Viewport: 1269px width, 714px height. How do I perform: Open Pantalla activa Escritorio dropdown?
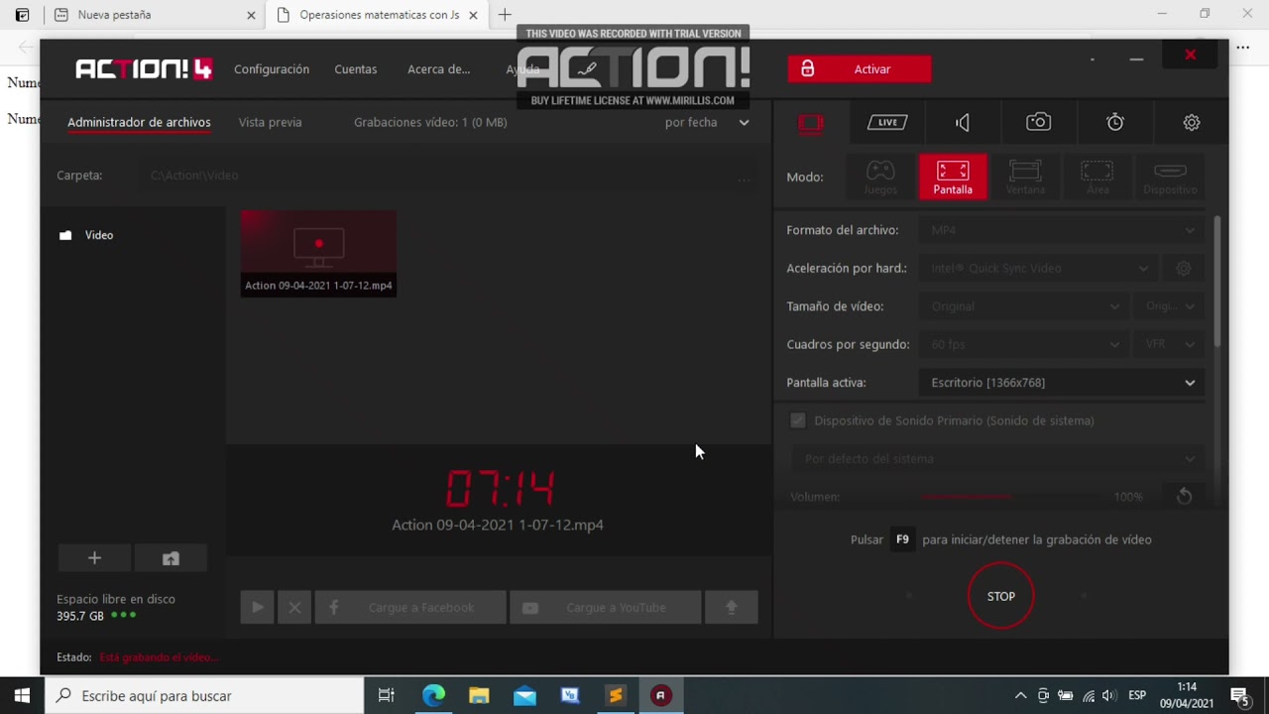point(1061,383)
